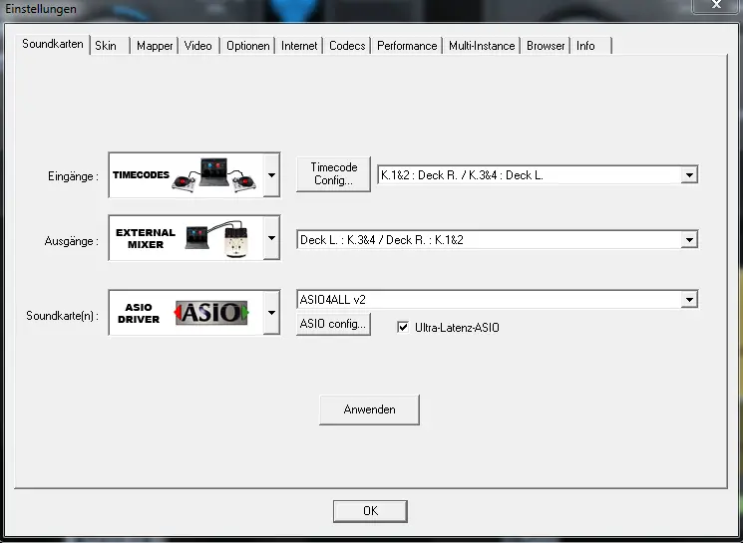Expand the Eingänge type dropdown arrow
This screenshot has width=743, height=543.
tap(272, 176)
